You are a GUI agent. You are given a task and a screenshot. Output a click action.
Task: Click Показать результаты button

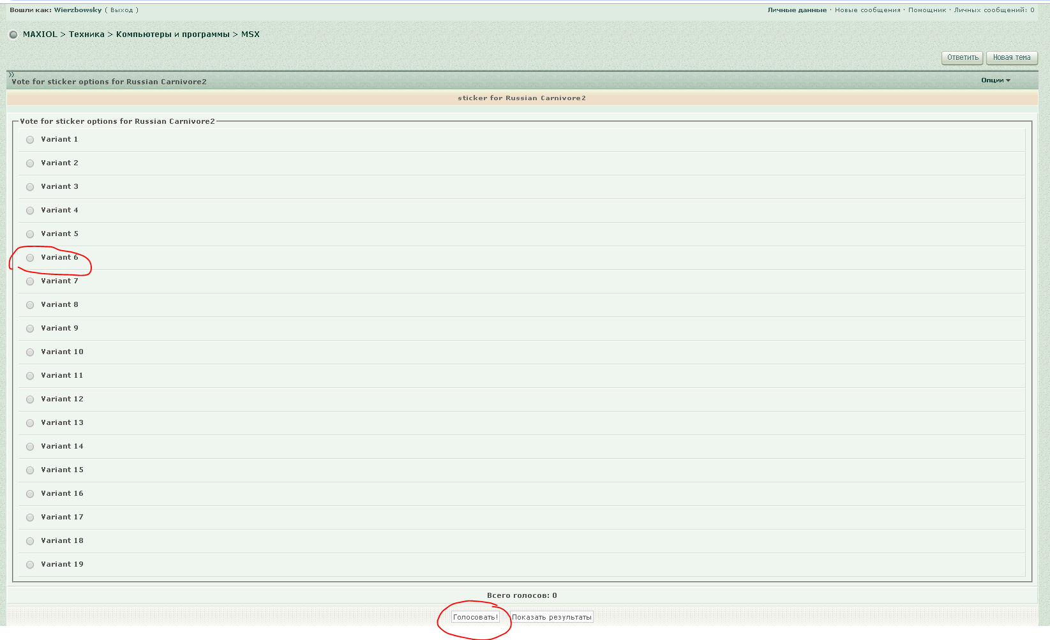pyautogui.click(x=551, y=617)
